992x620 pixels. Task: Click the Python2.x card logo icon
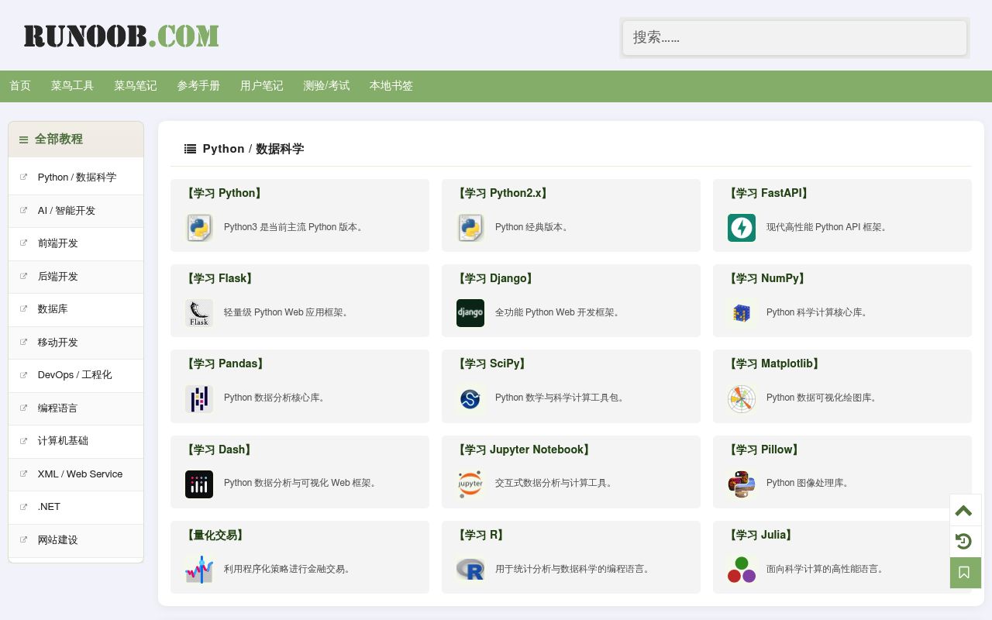(470, 228)
